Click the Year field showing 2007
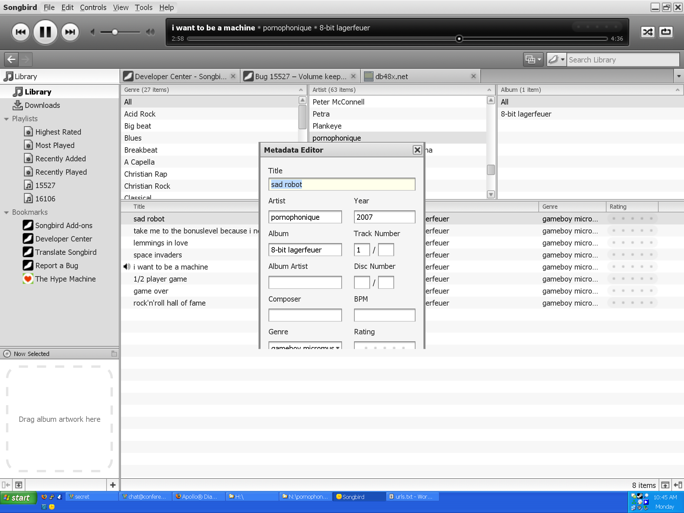The width and height of the screenshot is (684, 513). 384,217
